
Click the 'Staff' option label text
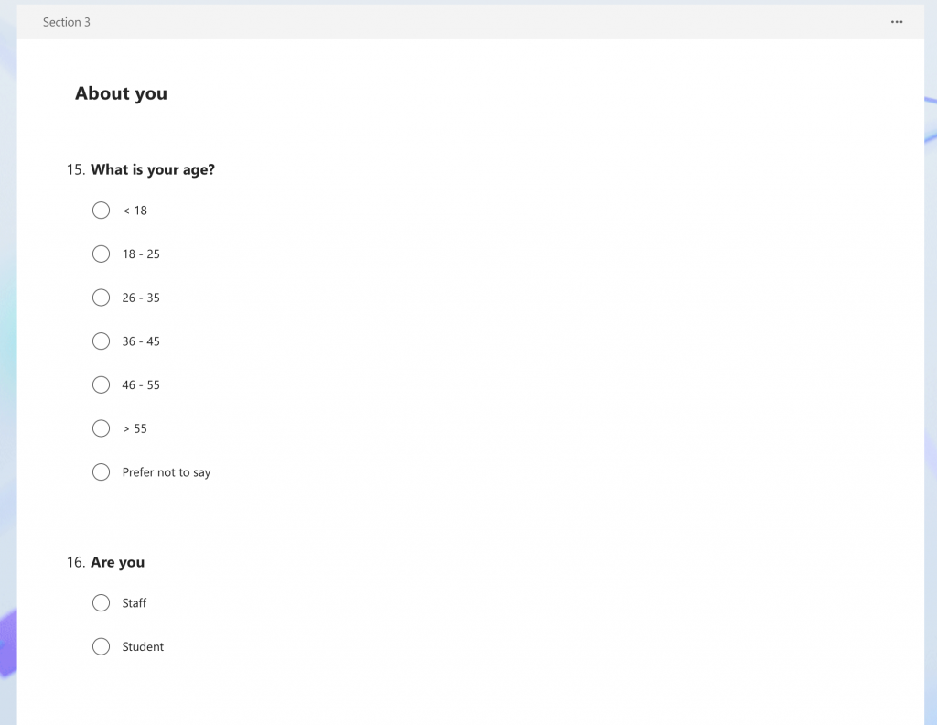(x=135, y=603)
